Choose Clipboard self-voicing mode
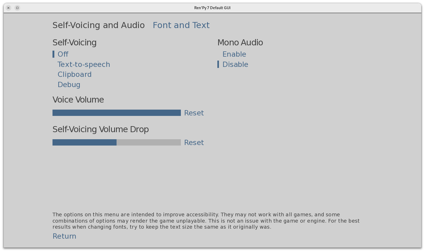The height and width of the screenshot is (252, 425). point(75,74)
